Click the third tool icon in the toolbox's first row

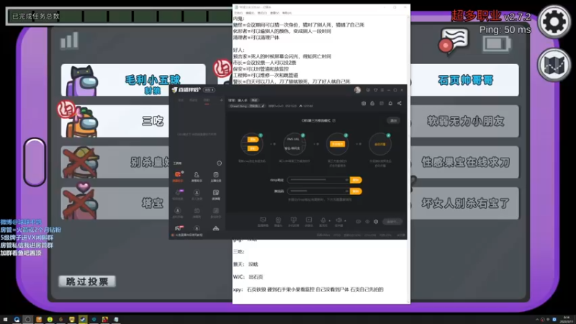click(215, 176)
